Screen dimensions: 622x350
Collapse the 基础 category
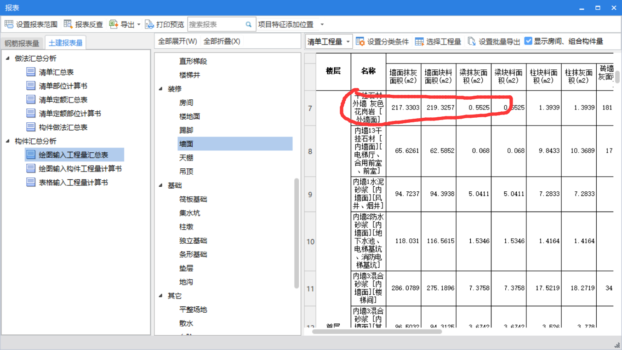160,185
